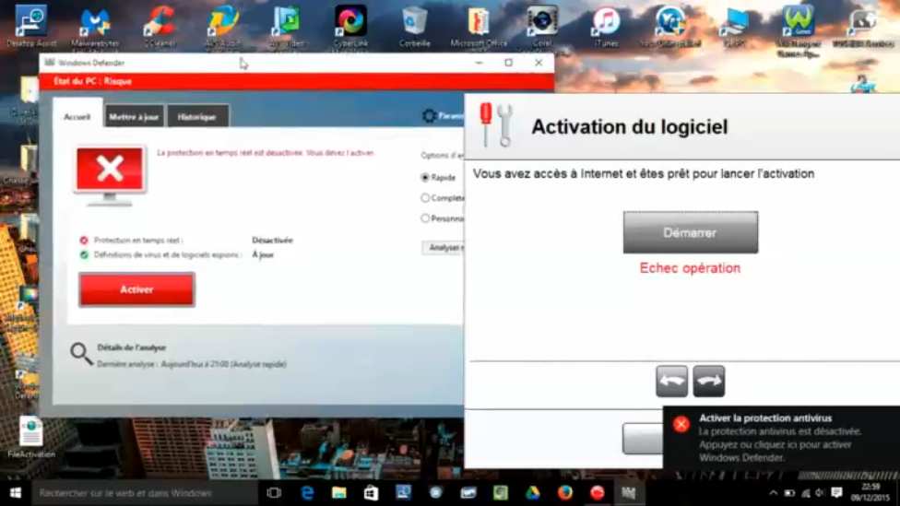Open the CyberLink desktop shortcut

[x=350, y=25]
